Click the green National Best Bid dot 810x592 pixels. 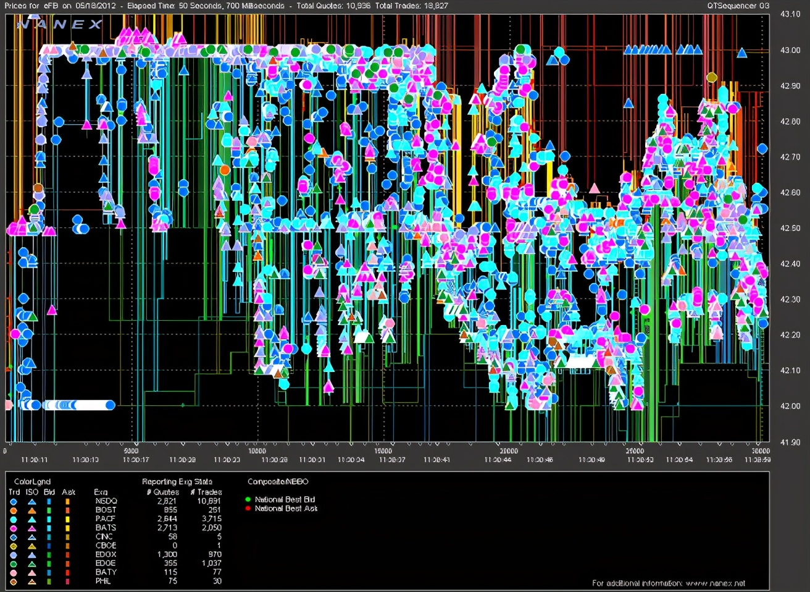(x=248, y=499)
